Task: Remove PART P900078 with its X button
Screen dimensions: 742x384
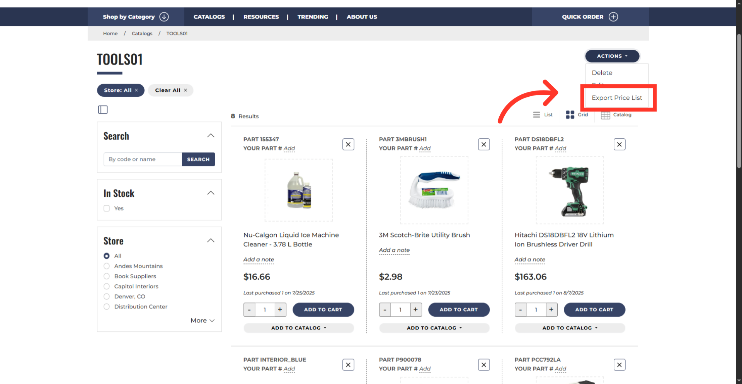Action: point(484,365)
